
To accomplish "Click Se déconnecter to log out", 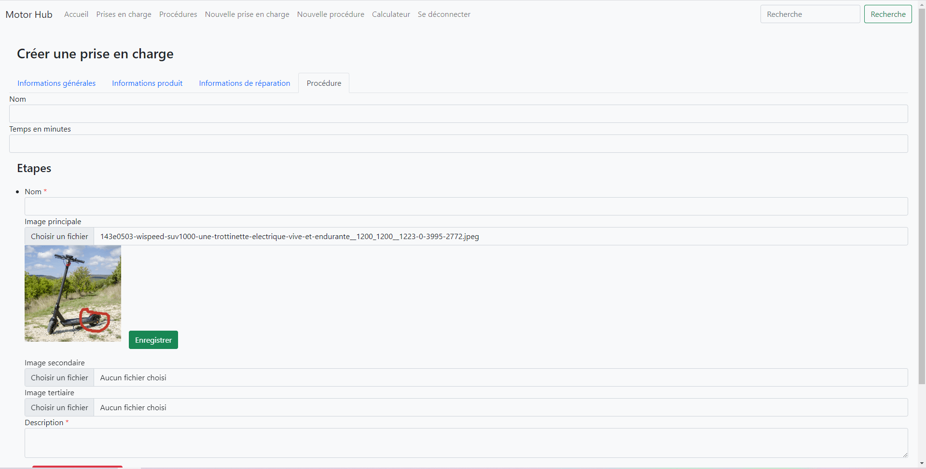I will click(444, 14).
